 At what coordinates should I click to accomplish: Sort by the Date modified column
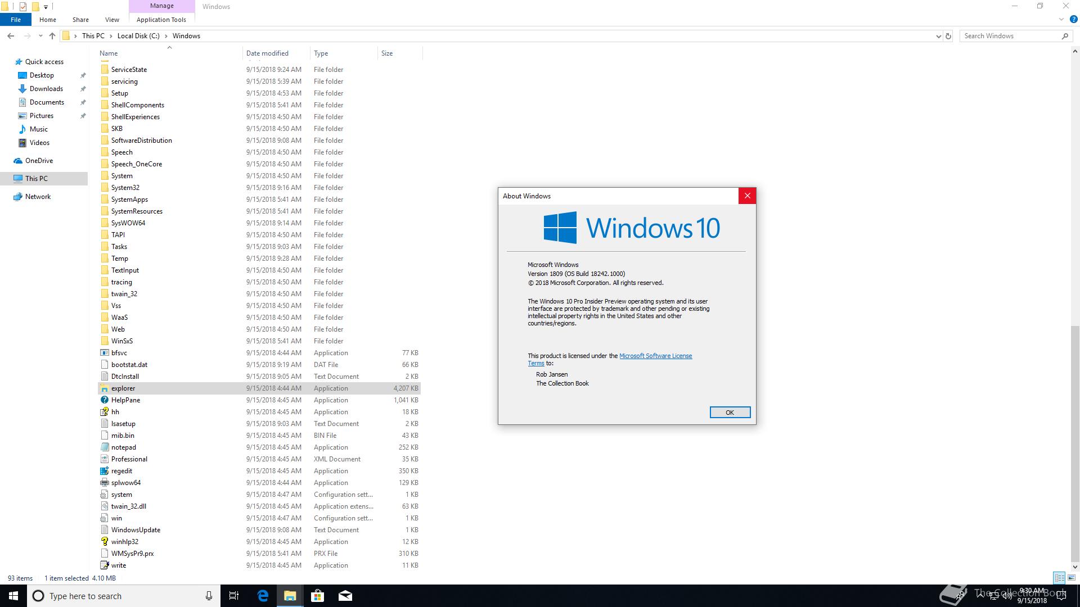pos(276,53)
